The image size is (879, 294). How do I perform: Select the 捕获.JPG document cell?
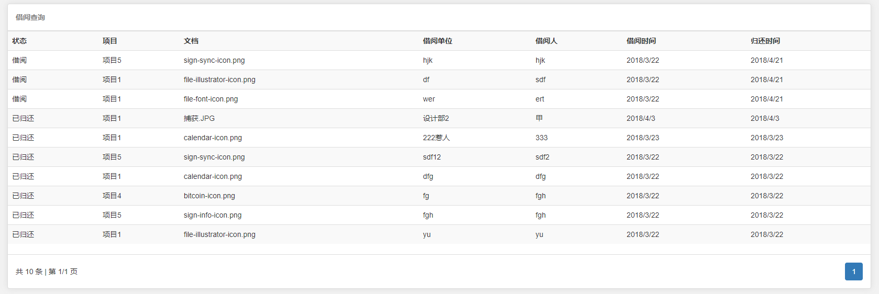point(199,118)
